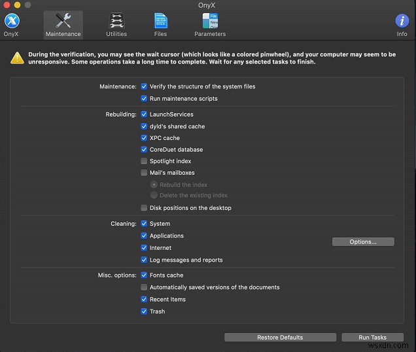Toggle the LaunchServices checkbox
This screenshot has height=352, width=416.
tap(144, 114)
